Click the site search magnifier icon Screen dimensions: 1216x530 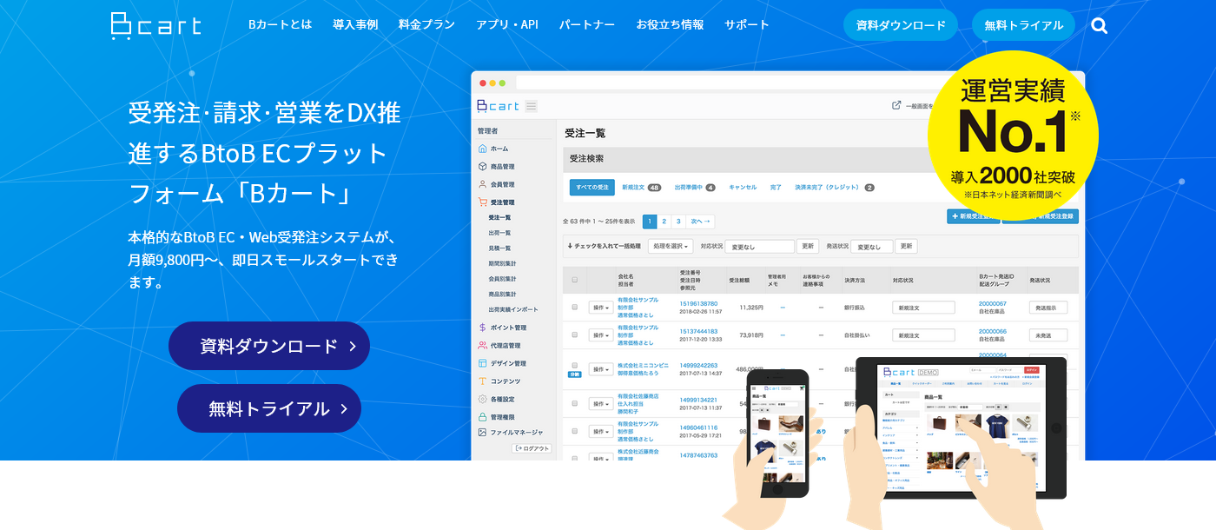pyautogui.click(x=1100, y=25)
